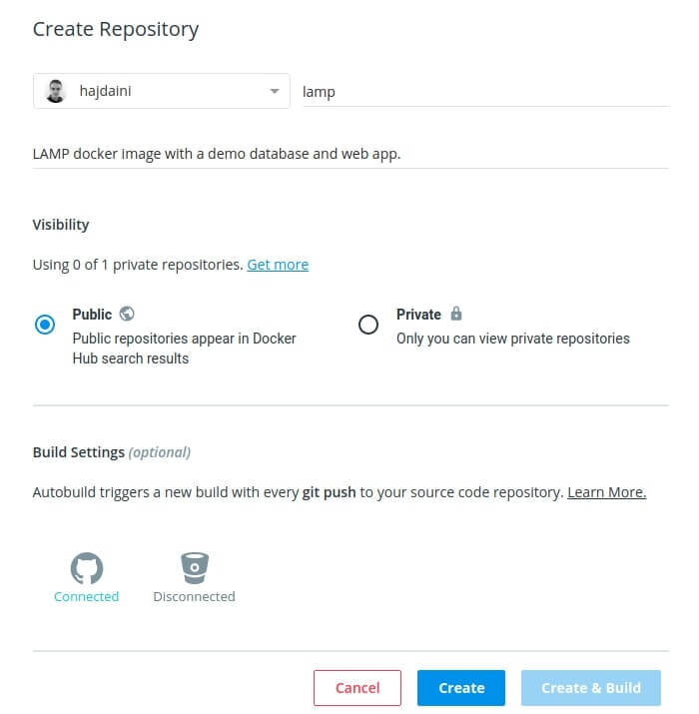Click the Disconnected label under Bitbucket
This screenshot has height=714, width=699.
(194, 596)
